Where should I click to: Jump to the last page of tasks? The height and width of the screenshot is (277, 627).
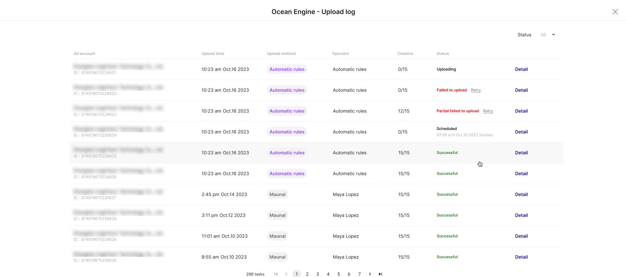[380, 274]
